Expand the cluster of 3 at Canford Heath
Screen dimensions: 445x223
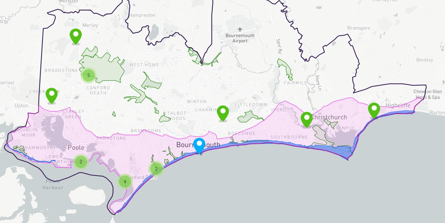pyautogui.click(x=89, y=76)
